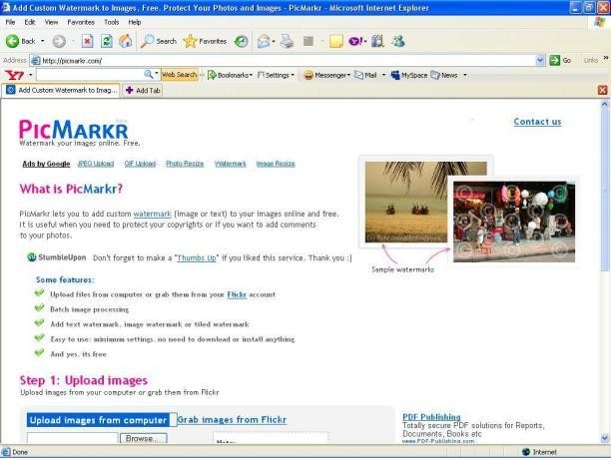Switch to Grab images from Flickr
Viewport: 611px width, 458px height.
click(x=232, y=419)
